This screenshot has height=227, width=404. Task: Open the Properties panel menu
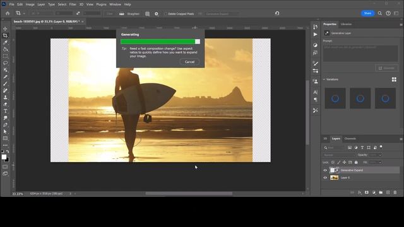[x=401, y=25]
